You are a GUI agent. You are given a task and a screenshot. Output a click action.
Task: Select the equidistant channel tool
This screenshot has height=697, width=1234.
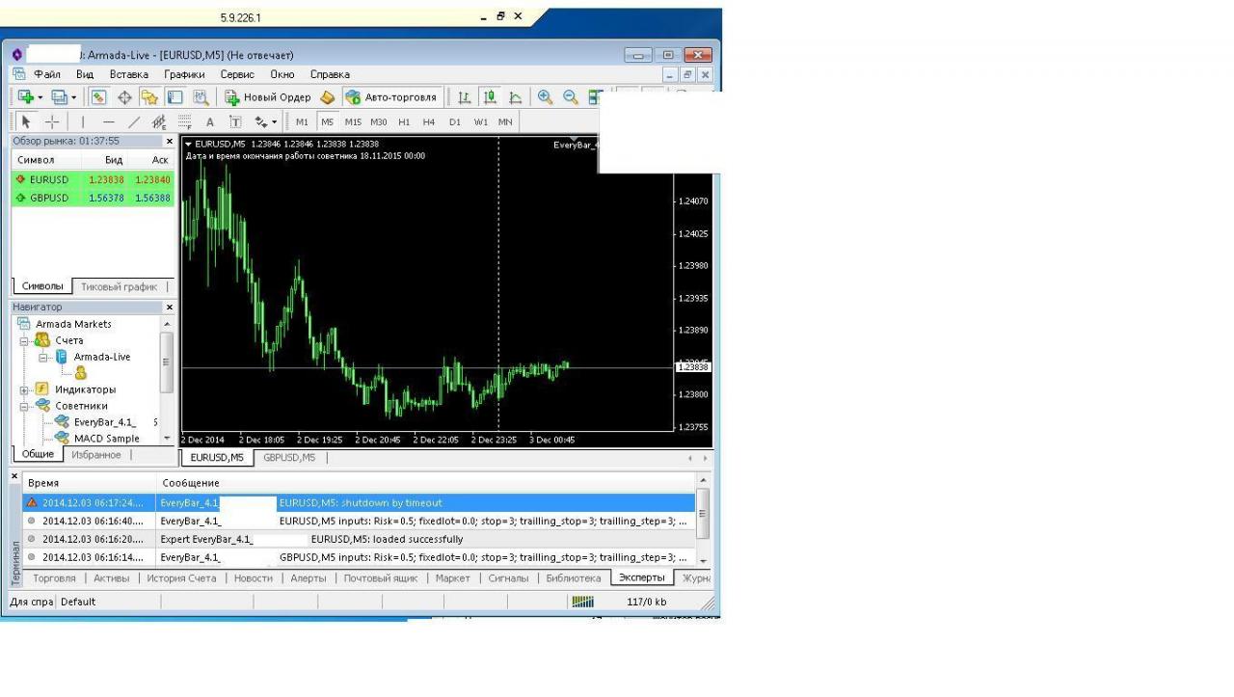click(159, 122)
